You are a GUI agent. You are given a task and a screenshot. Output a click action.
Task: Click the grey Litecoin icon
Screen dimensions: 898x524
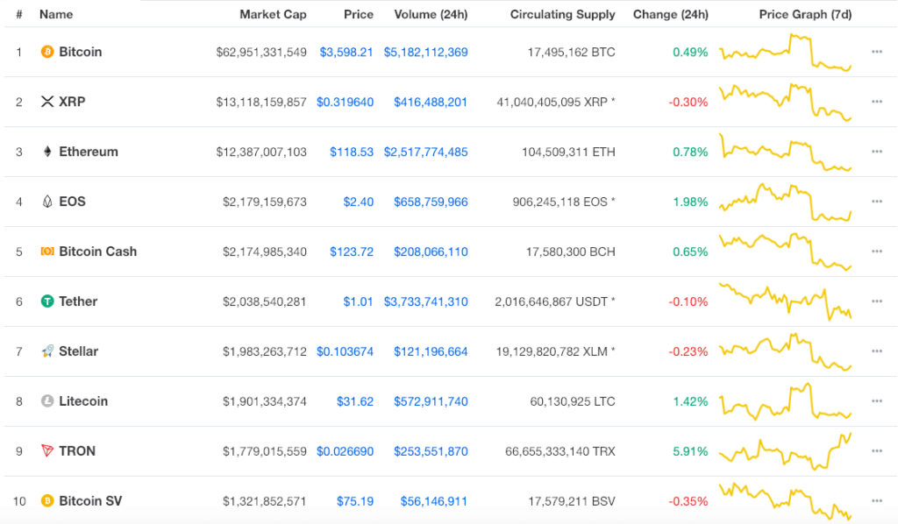[47, 401]
